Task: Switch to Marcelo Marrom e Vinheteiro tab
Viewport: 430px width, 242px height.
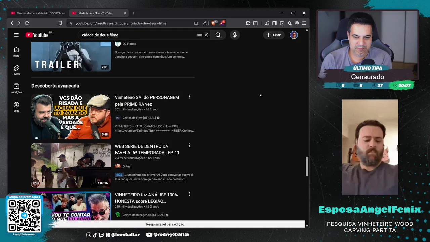Action: click(38, 13)
